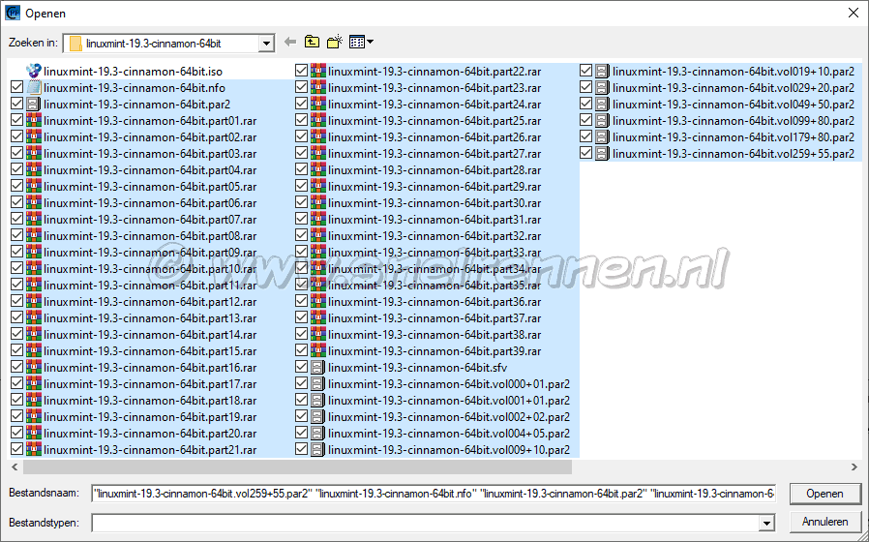Select file name ending part31.rar
The image size is (869, 542).
point(434,220)
